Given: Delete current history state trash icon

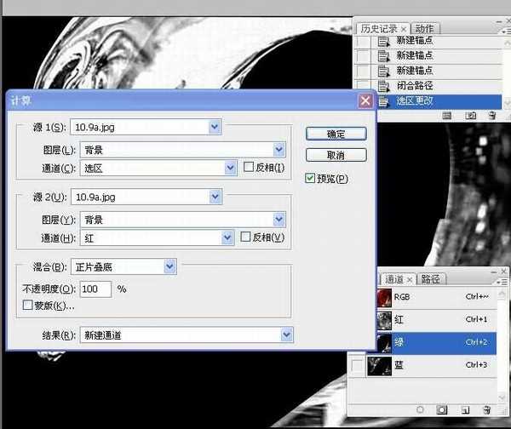Looking at the screenshot, I should [492, 113].
